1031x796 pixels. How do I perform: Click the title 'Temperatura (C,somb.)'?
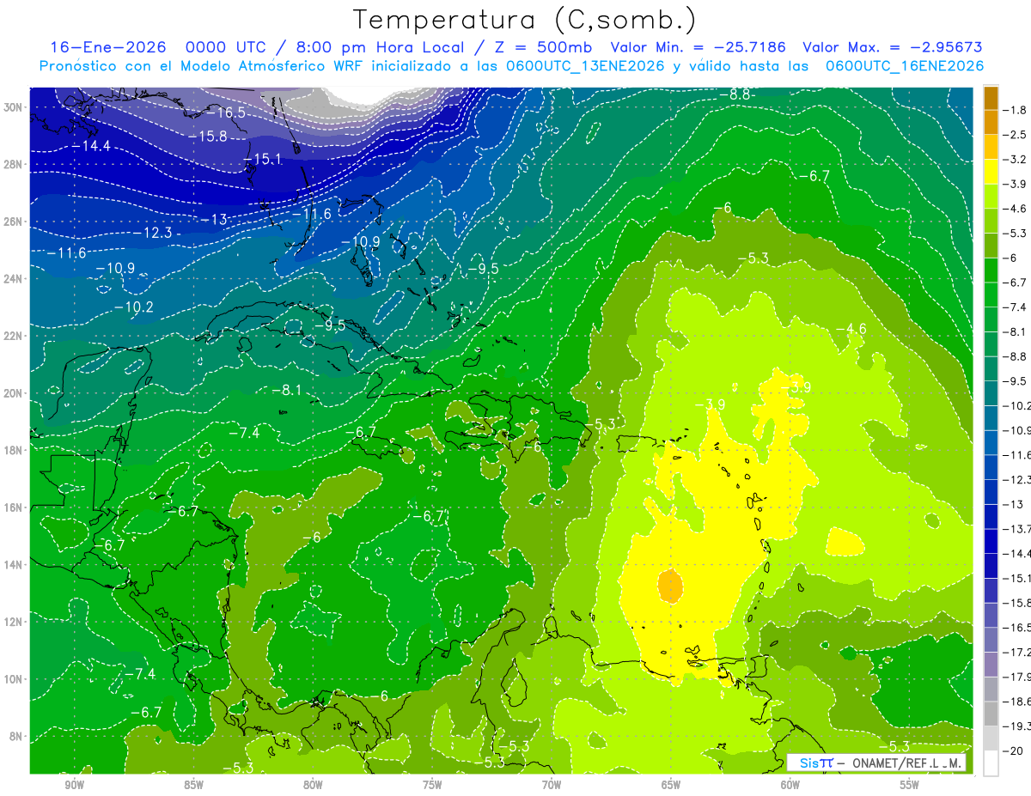tap(525, 20)
